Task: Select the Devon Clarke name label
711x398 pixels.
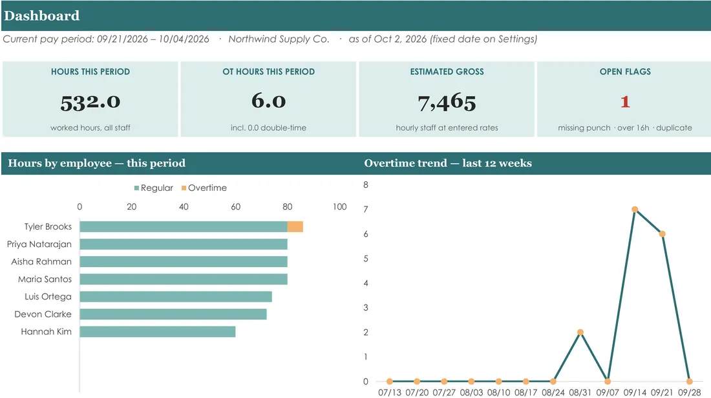Action: pyautogui.click(x=43, y=314)
